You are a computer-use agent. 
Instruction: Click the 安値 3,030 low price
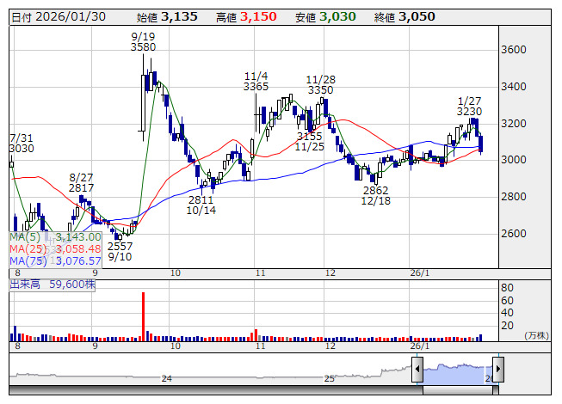(x=325, y=16)
